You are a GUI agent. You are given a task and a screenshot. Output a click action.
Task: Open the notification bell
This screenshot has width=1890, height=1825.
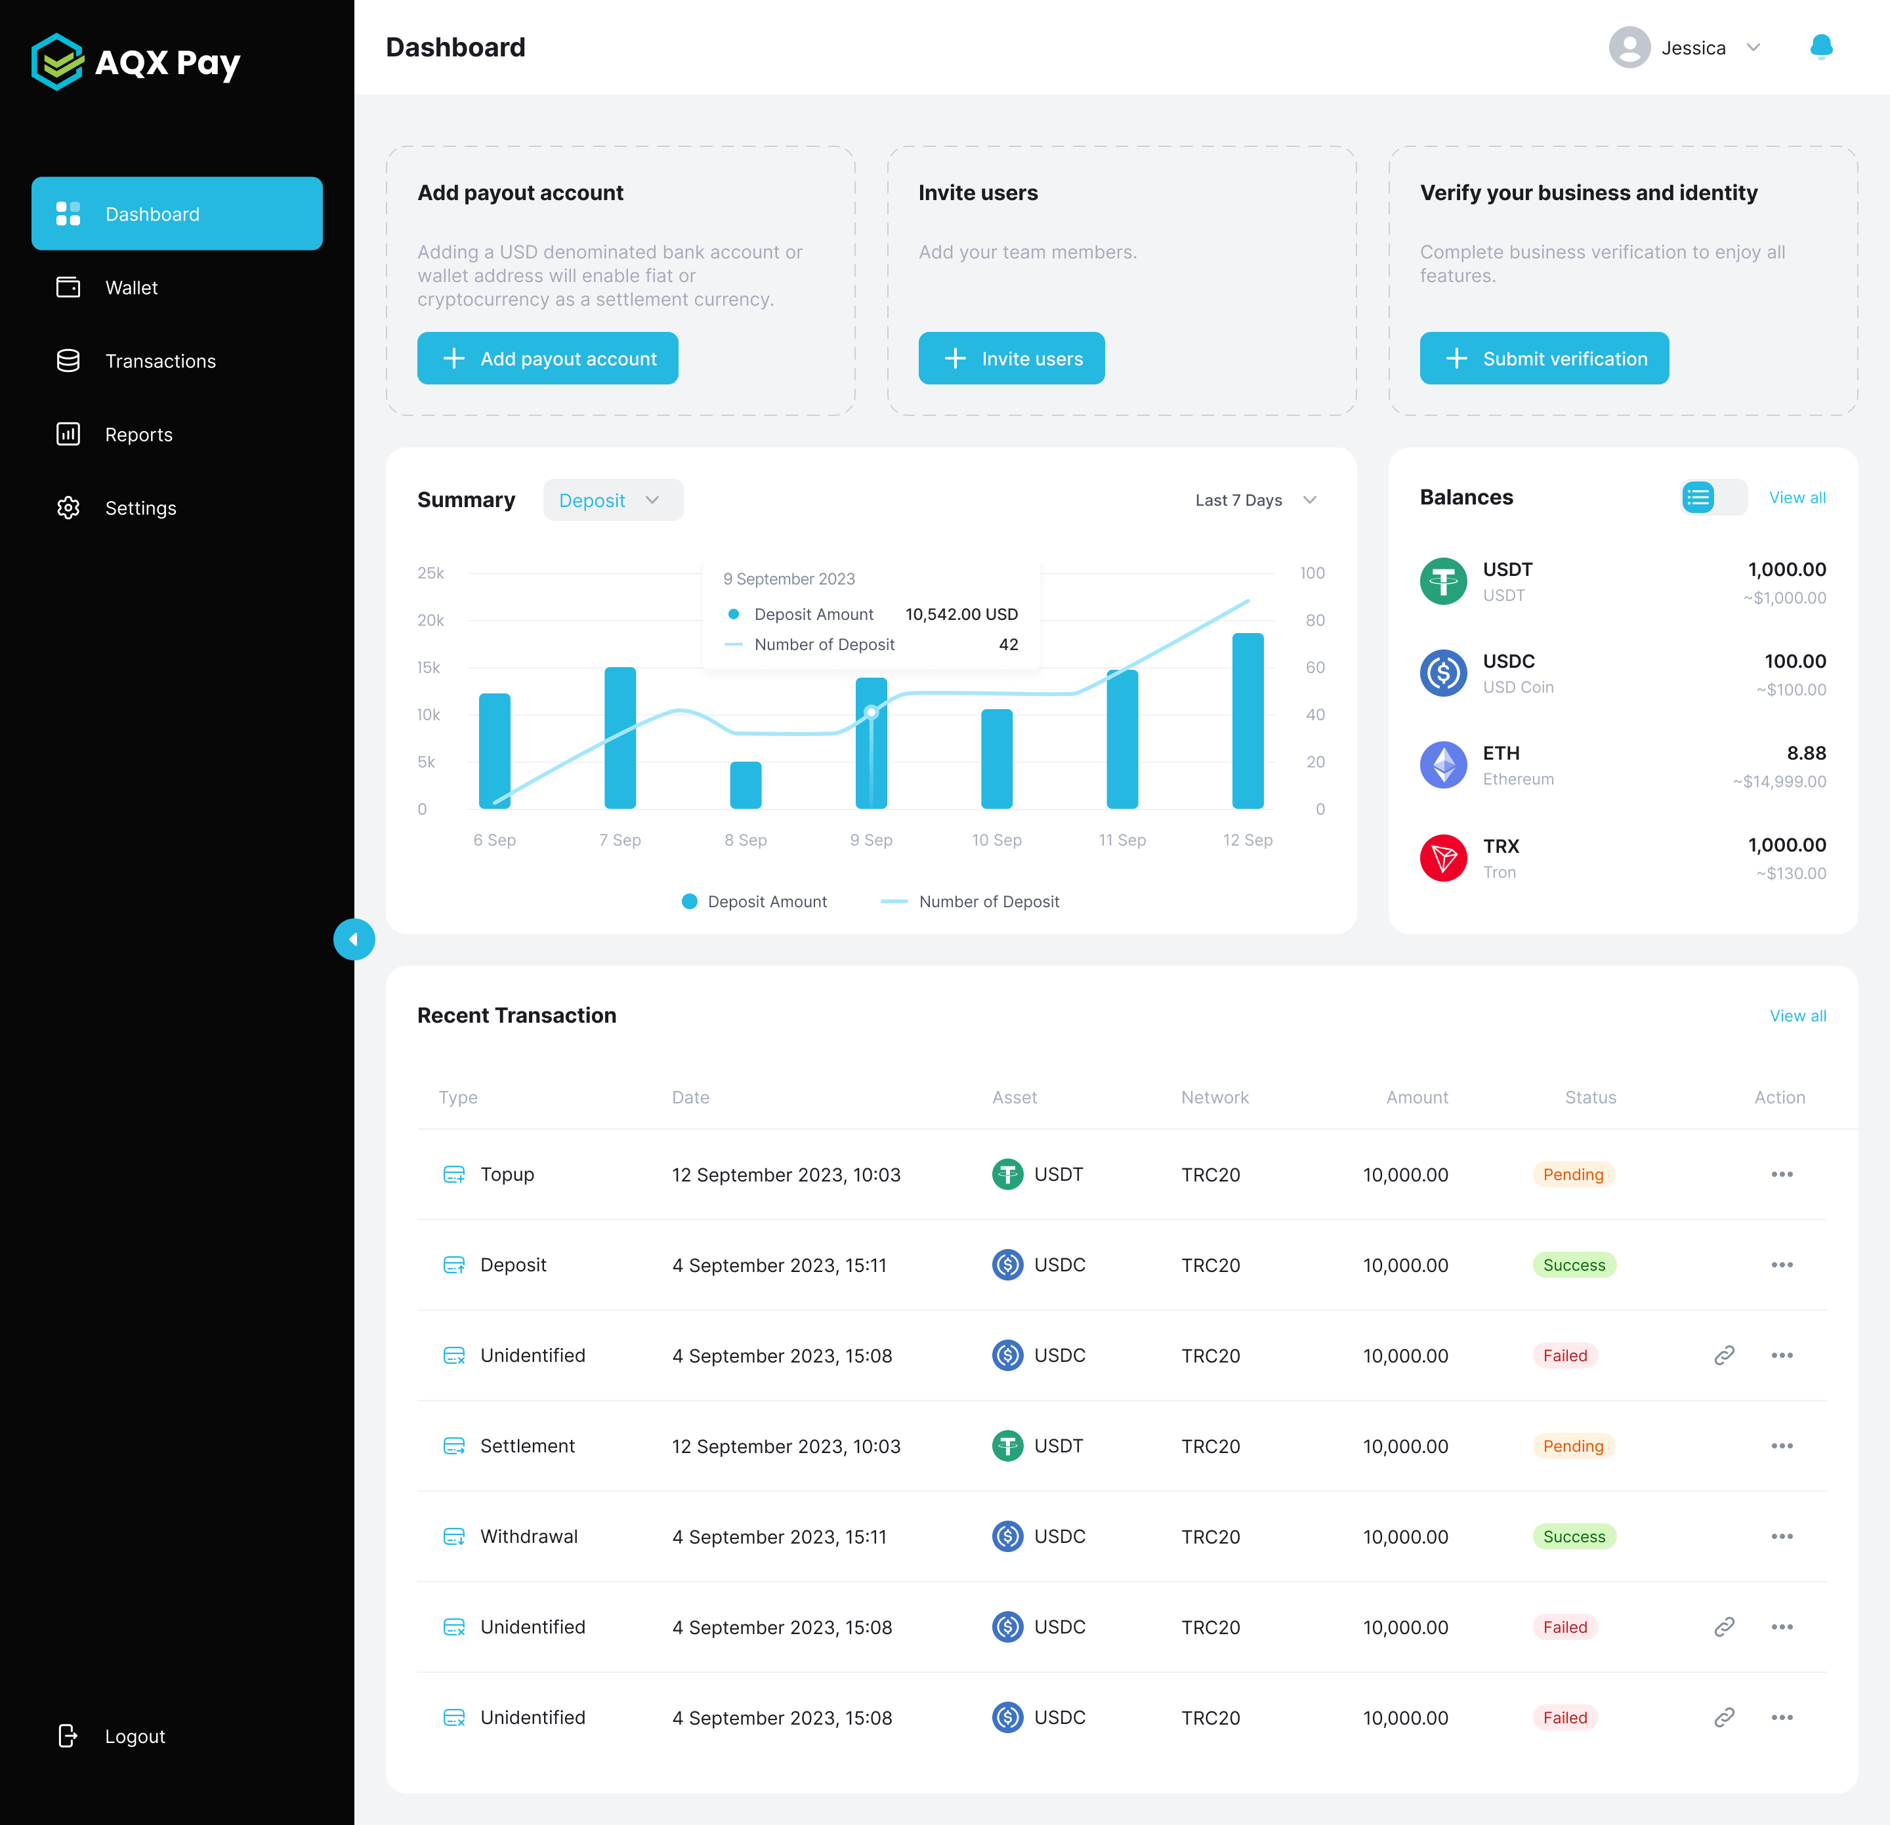pos(1820,47)
